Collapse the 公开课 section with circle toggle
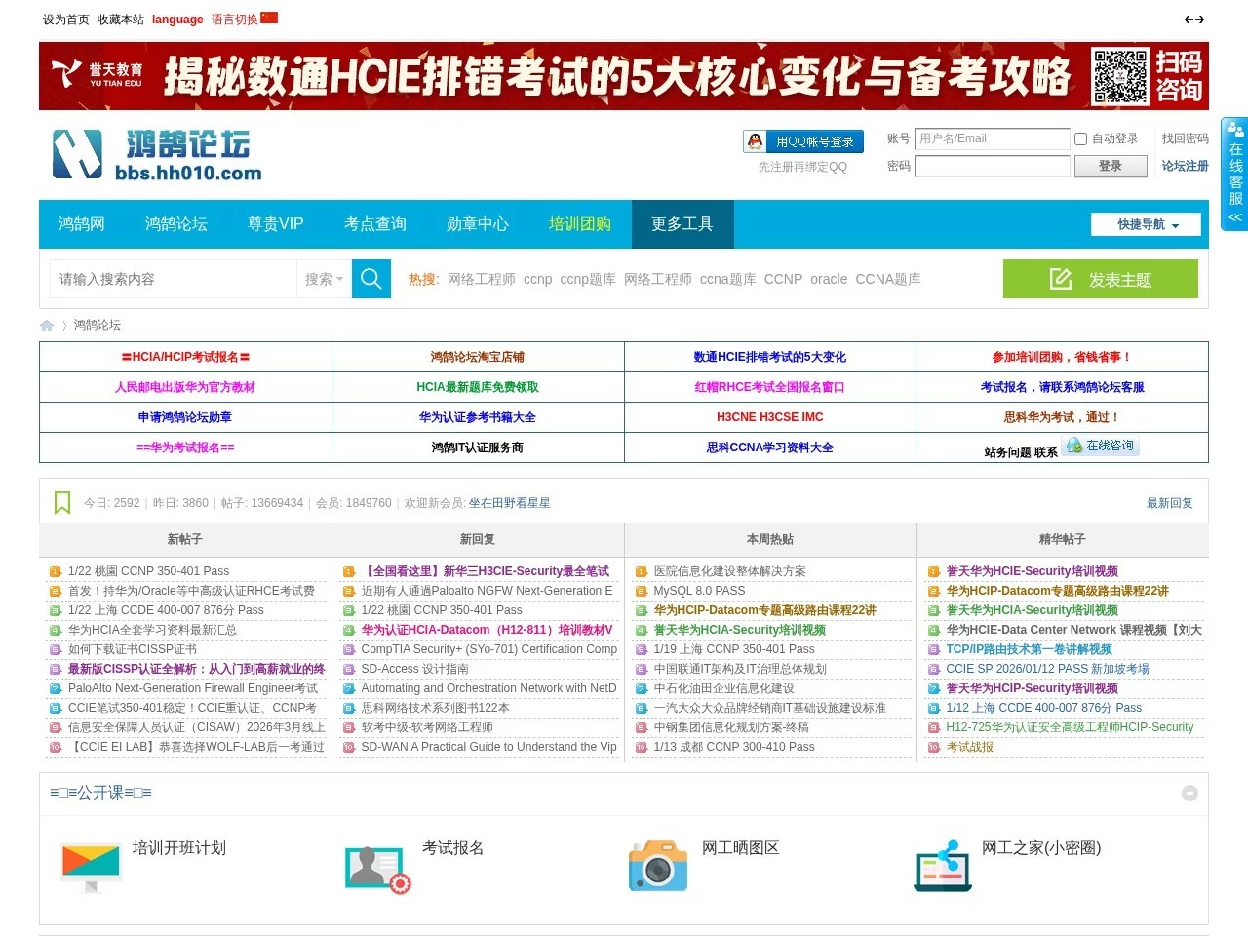Image resolution: width=1248 pixels, height=936 pixels. (x=1189, y=793)
